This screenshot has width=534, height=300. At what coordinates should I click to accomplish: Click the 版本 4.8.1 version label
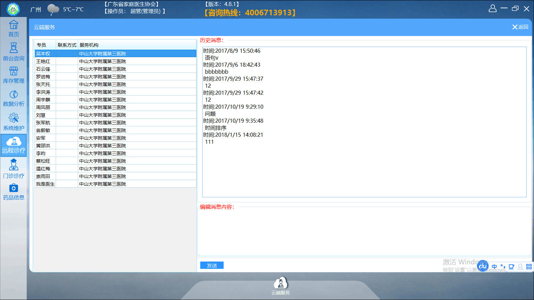click(x=222, y=4)
